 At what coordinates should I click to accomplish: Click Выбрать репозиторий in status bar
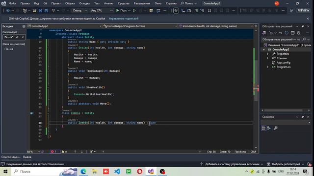click(x=286, y=164)
